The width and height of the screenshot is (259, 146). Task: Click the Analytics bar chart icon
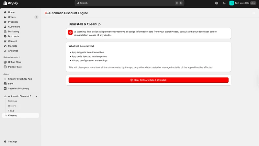click(5, 51)
